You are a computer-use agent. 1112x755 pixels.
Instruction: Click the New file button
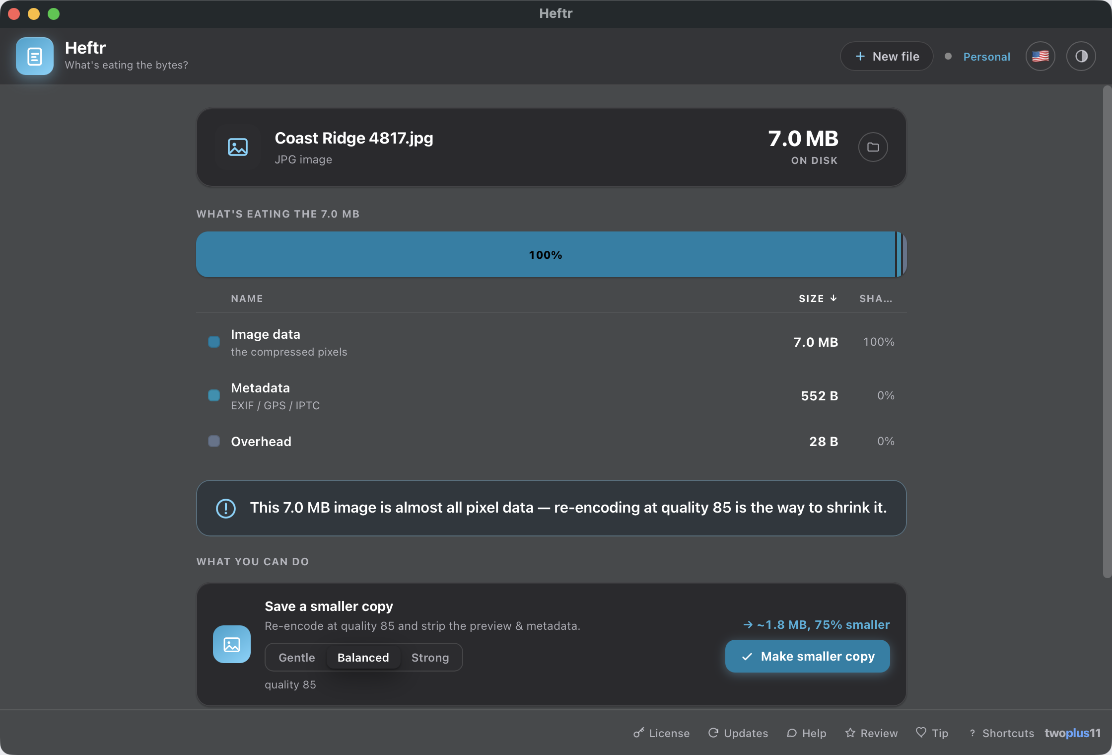(887, 56)
